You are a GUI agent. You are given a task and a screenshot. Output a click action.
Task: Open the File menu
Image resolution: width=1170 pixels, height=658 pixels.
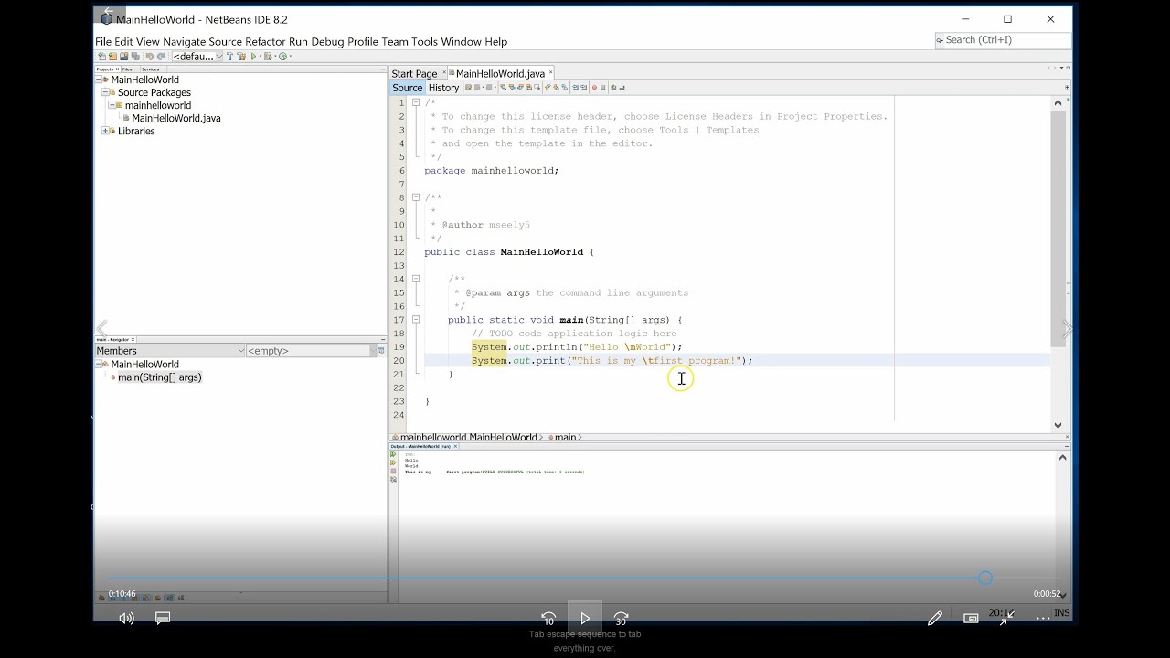(103, 41)
